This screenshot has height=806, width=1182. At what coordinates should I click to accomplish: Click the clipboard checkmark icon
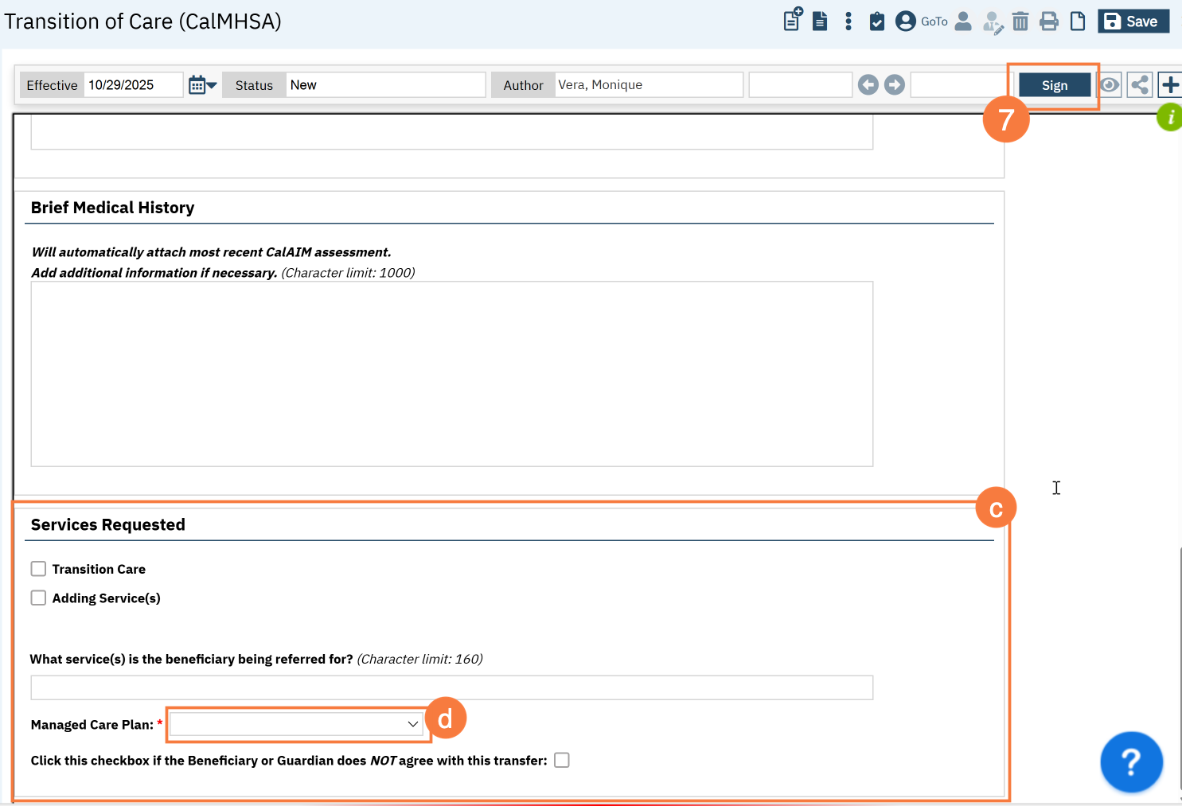[876, 21]
